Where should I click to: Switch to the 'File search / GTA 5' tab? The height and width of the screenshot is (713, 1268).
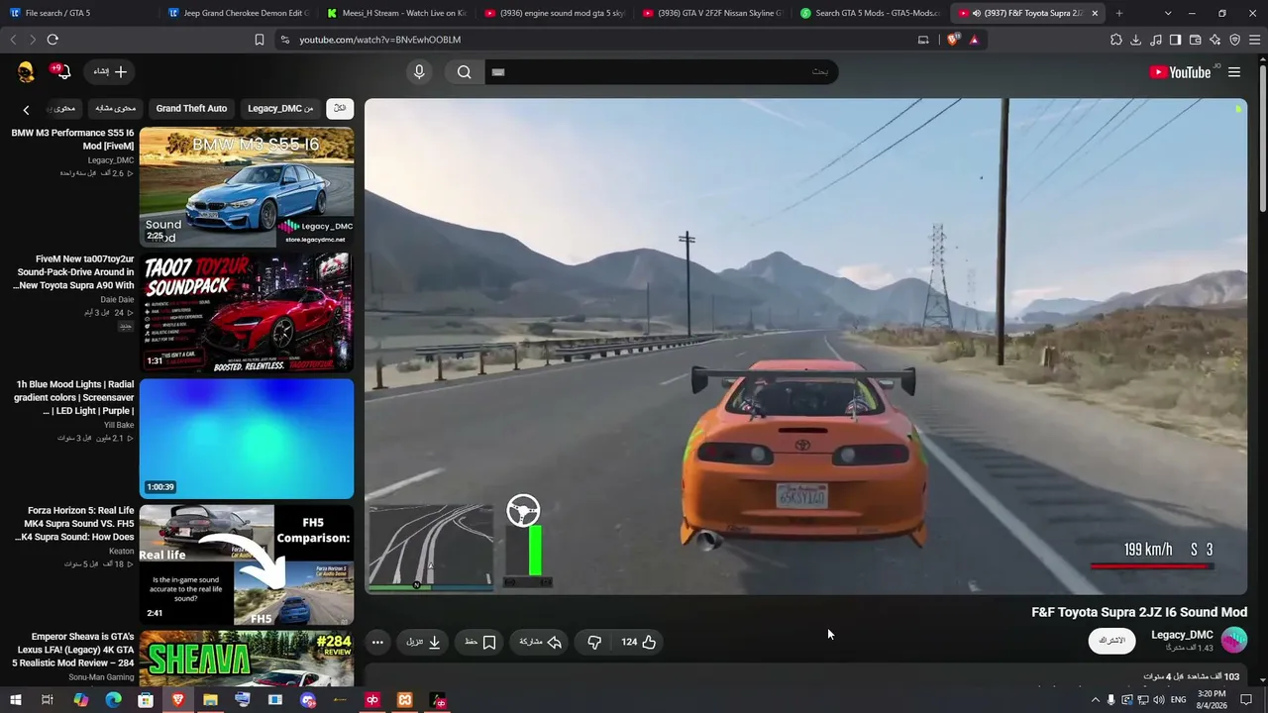[78, 13]
